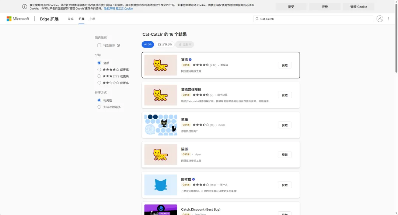
Task: Open 猫抓 by aliyun thumbnail
Action: tap(161, 155)
